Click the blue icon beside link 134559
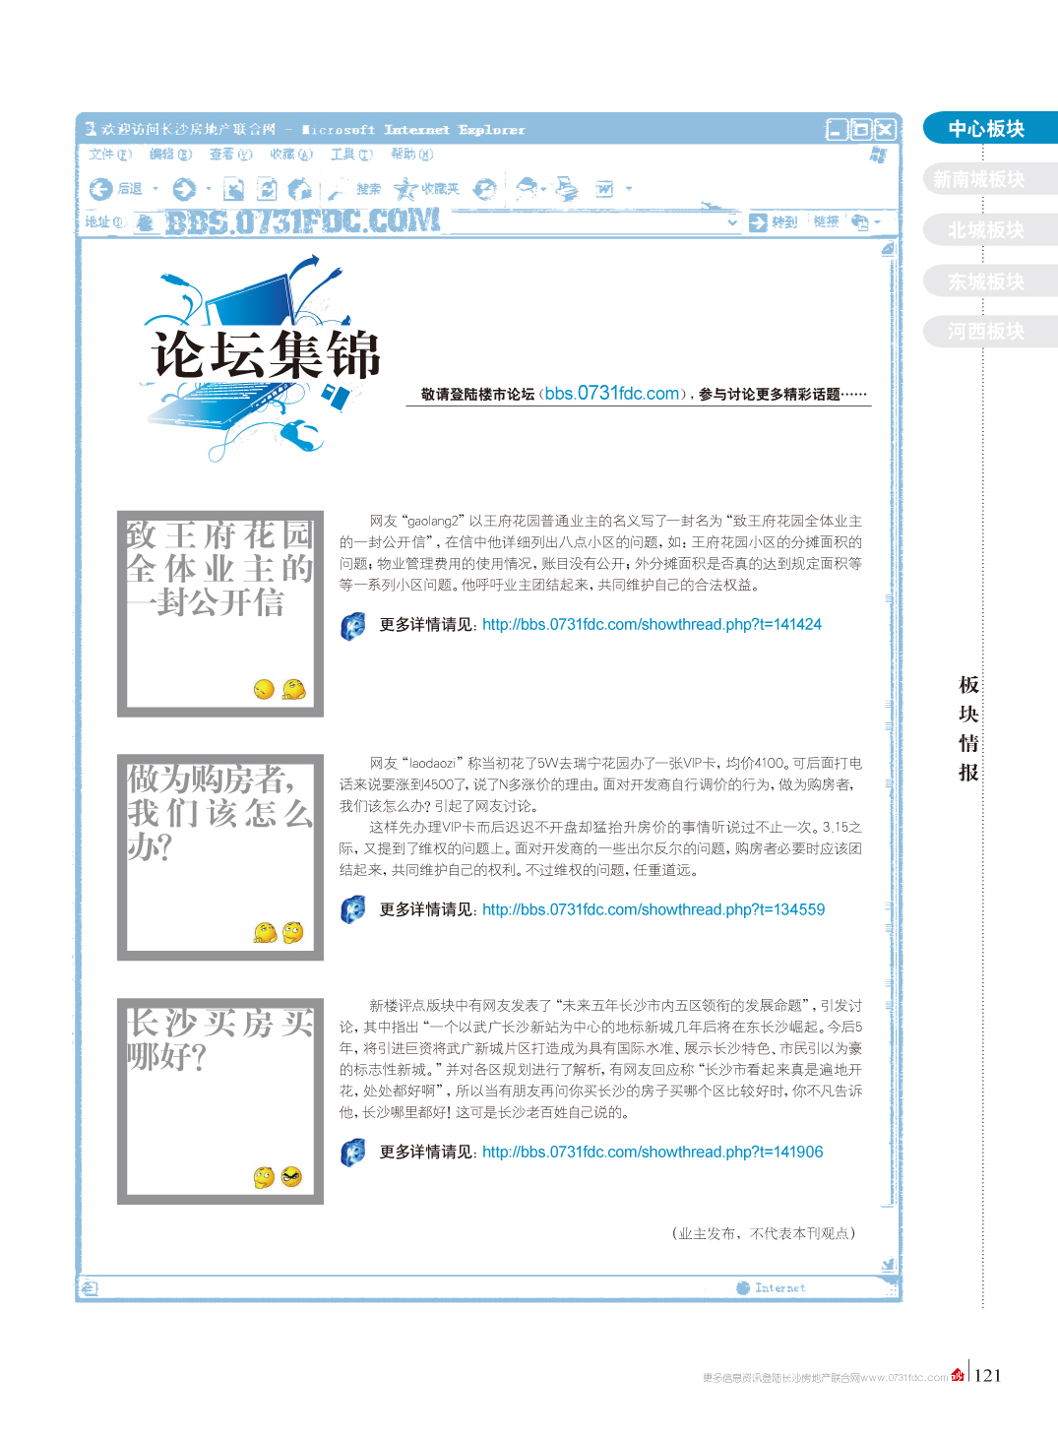 coord(353,909)
